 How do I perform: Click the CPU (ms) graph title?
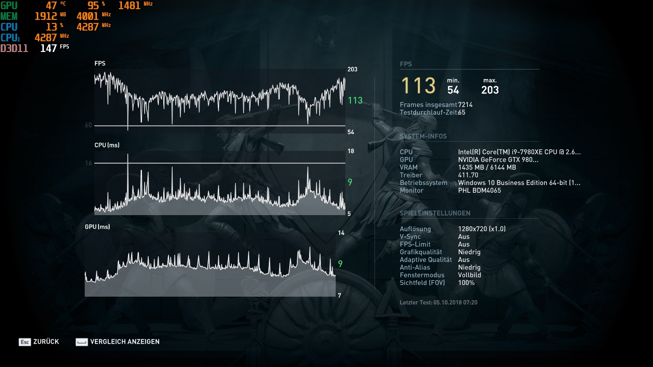coord(107,145)
